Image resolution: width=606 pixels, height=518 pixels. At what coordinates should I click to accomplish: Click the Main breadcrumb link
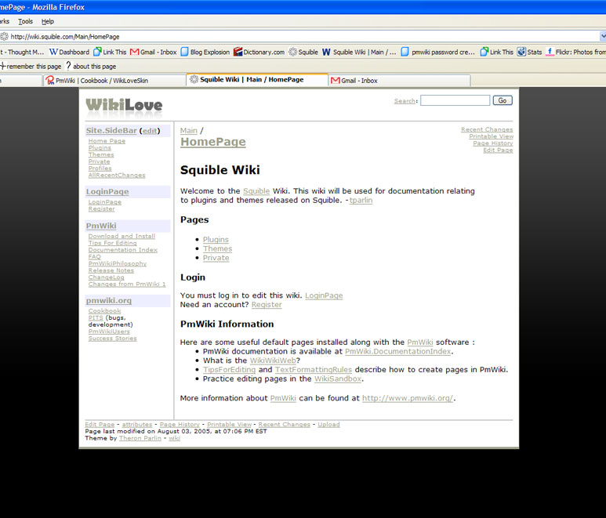pos(189,131)
